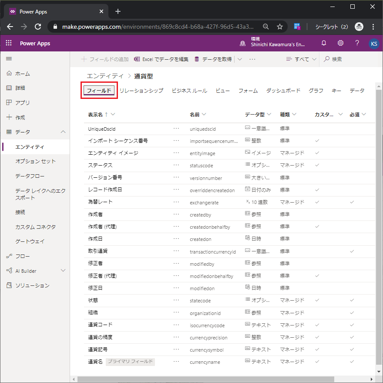Switch to the ビュー tab
Viewport: 383px width, 383px height.
click(x=223, y=91)
